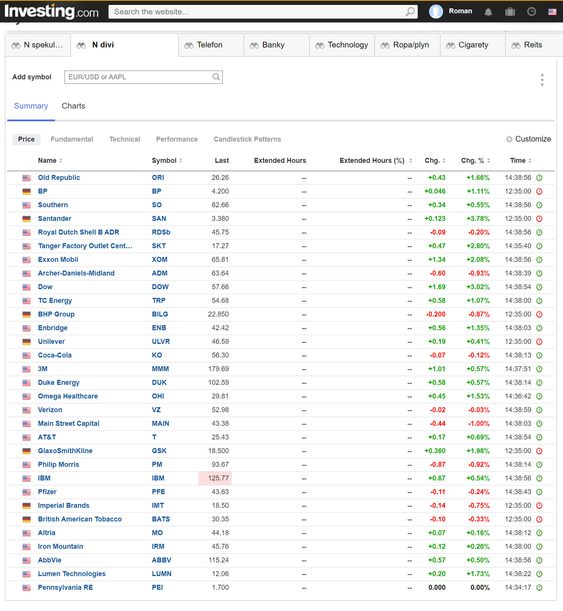
Task: Click the green clock icon for Old Republic
Action: tap(539, 178)
